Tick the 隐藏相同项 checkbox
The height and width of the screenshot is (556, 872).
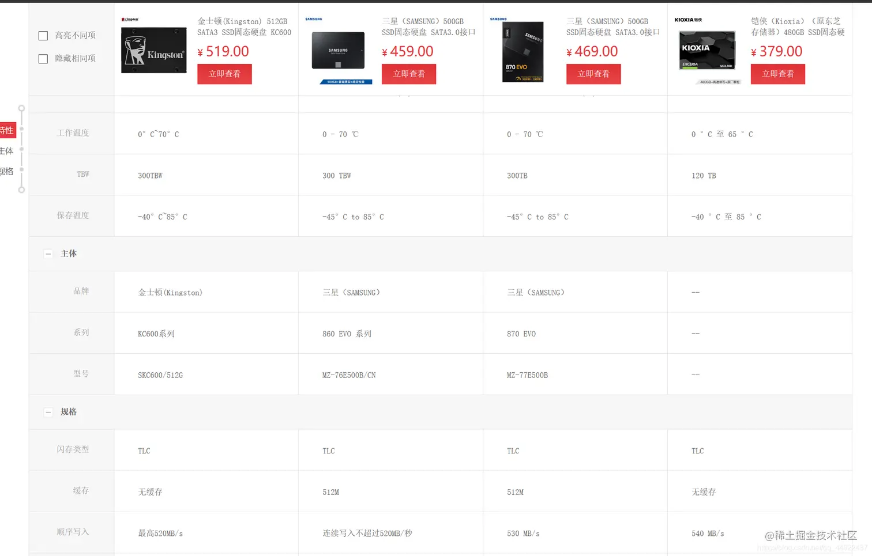tap(43, 59)
